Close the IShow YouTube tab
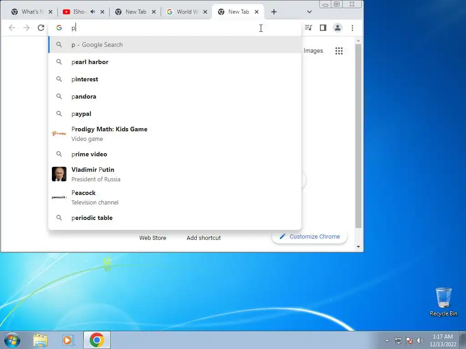Viewport: 466px width, 349px height. pos(102,12)
